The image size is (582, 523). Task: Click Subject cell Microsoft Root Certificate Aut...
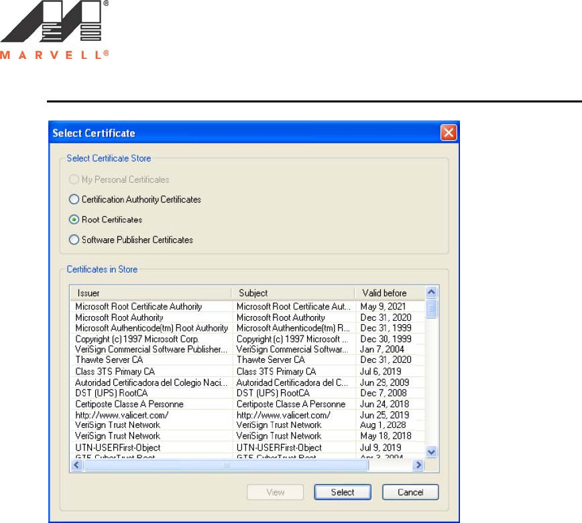(294, 307)
